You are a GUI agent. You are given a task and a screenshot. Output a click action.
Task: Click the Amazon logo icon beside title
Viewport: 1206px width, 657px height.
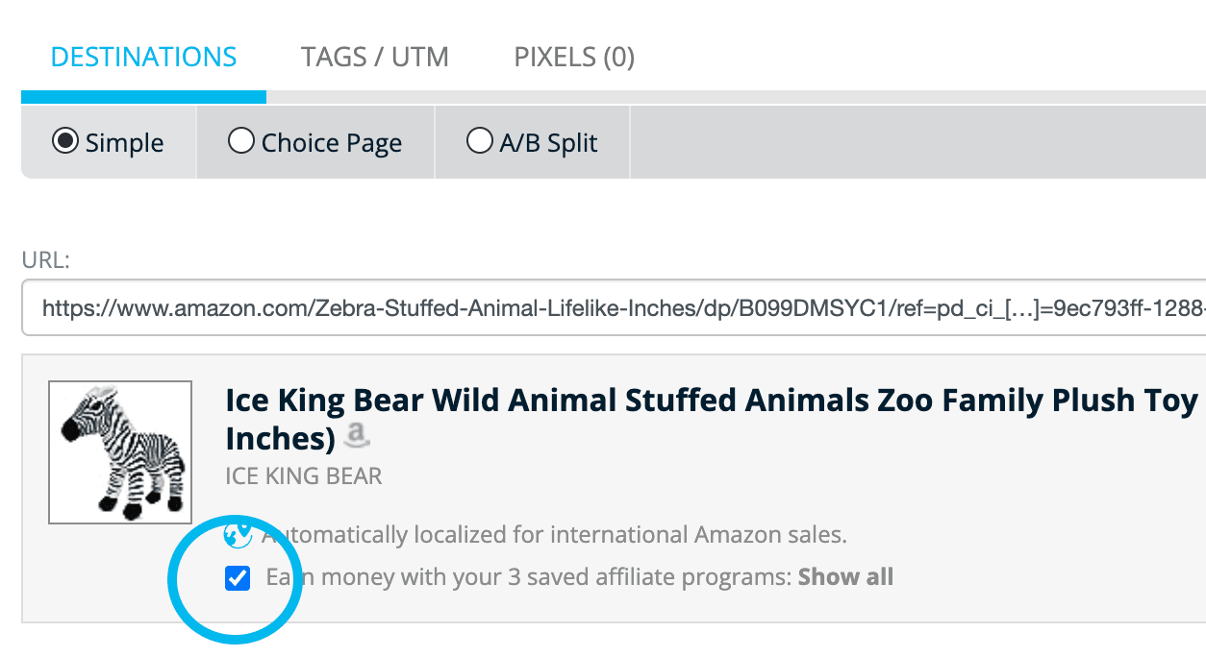point(358,437)
